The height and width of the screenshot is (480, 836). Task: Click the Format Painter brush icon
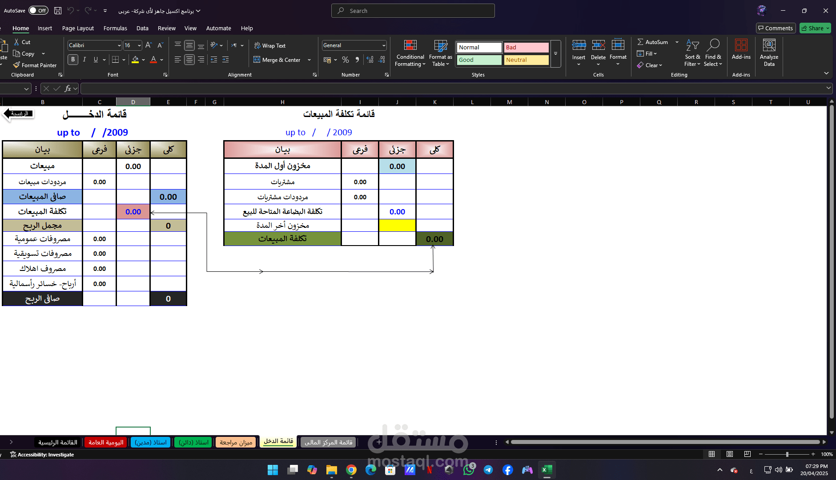(16, 65)
